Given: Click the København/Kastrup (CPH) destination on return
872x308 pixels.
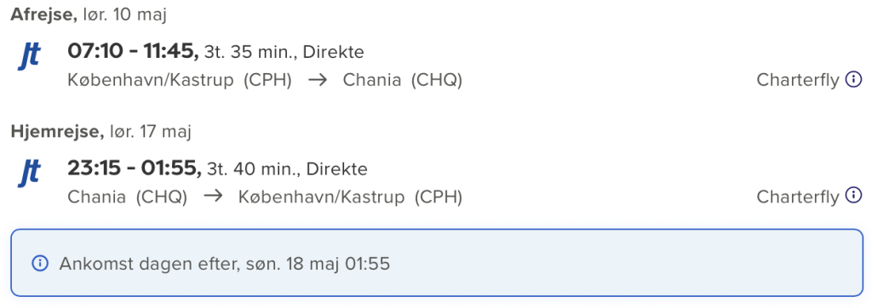Looking at the screenshot, I should [x=350, y=197].
